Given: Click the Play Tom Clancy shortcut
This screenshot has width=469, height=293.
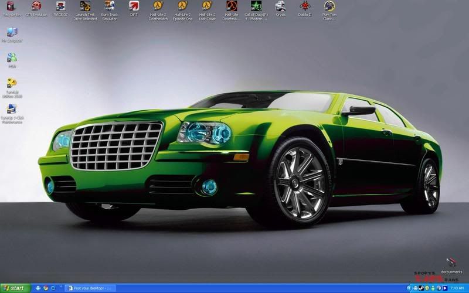Looking at the screenshot, I should pyautogui.click(x=329, y=8).
